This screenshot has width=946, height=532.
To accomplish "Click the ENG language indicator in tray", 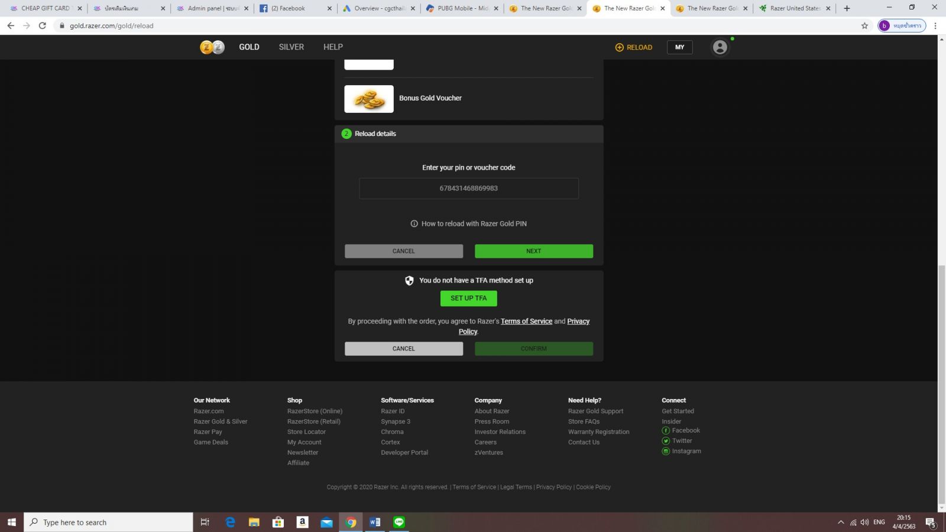I will coord(879,522).
